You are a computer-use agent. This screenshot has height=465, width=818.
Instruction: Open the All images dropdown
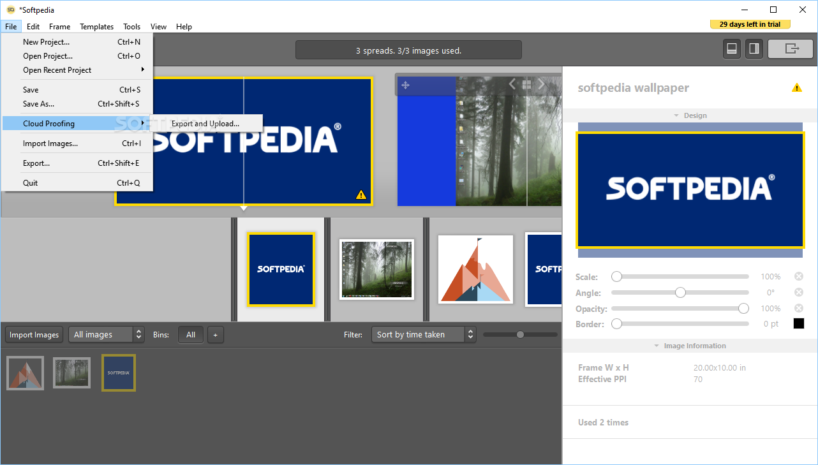pyautogui.click(x=107, y=335)
